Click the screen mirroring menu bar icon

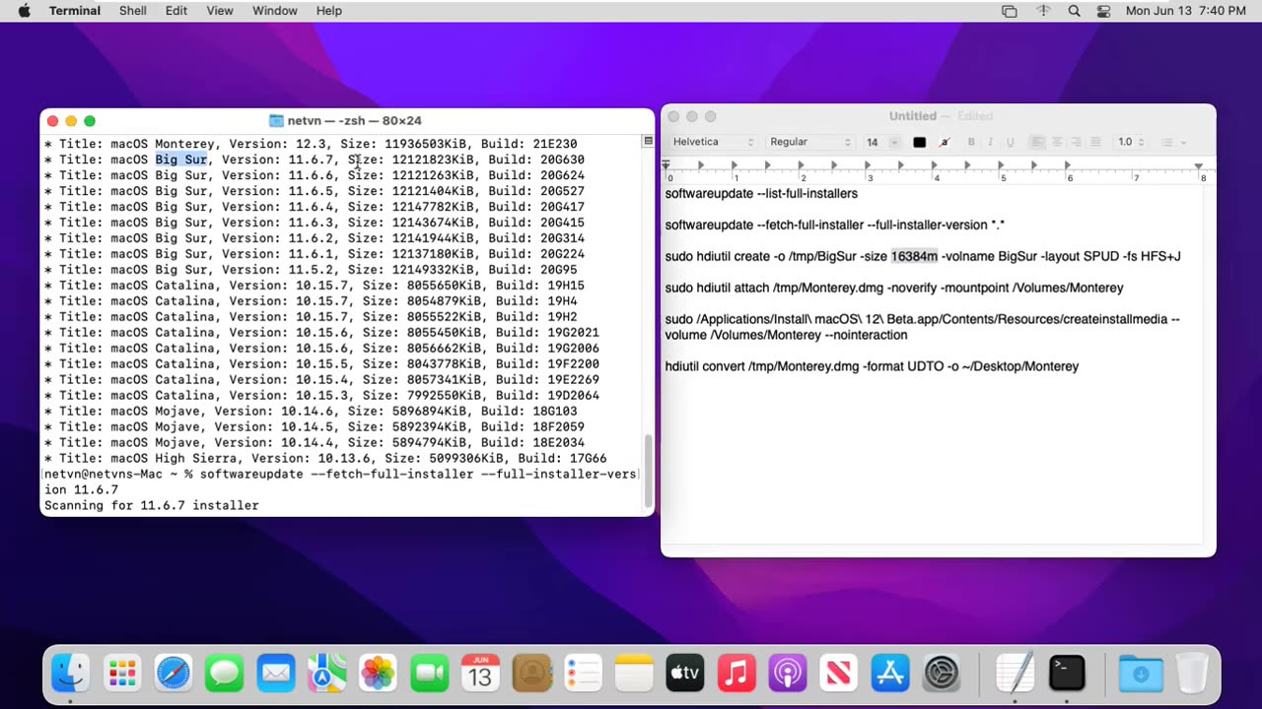pyautogui.click(x=1009, y=11)
